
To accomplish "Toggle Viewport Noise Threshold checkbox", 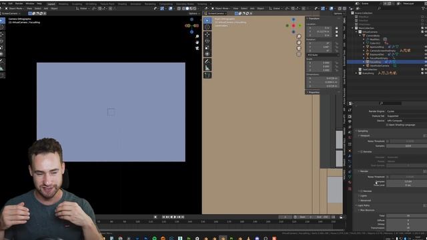I will point(388,141).
